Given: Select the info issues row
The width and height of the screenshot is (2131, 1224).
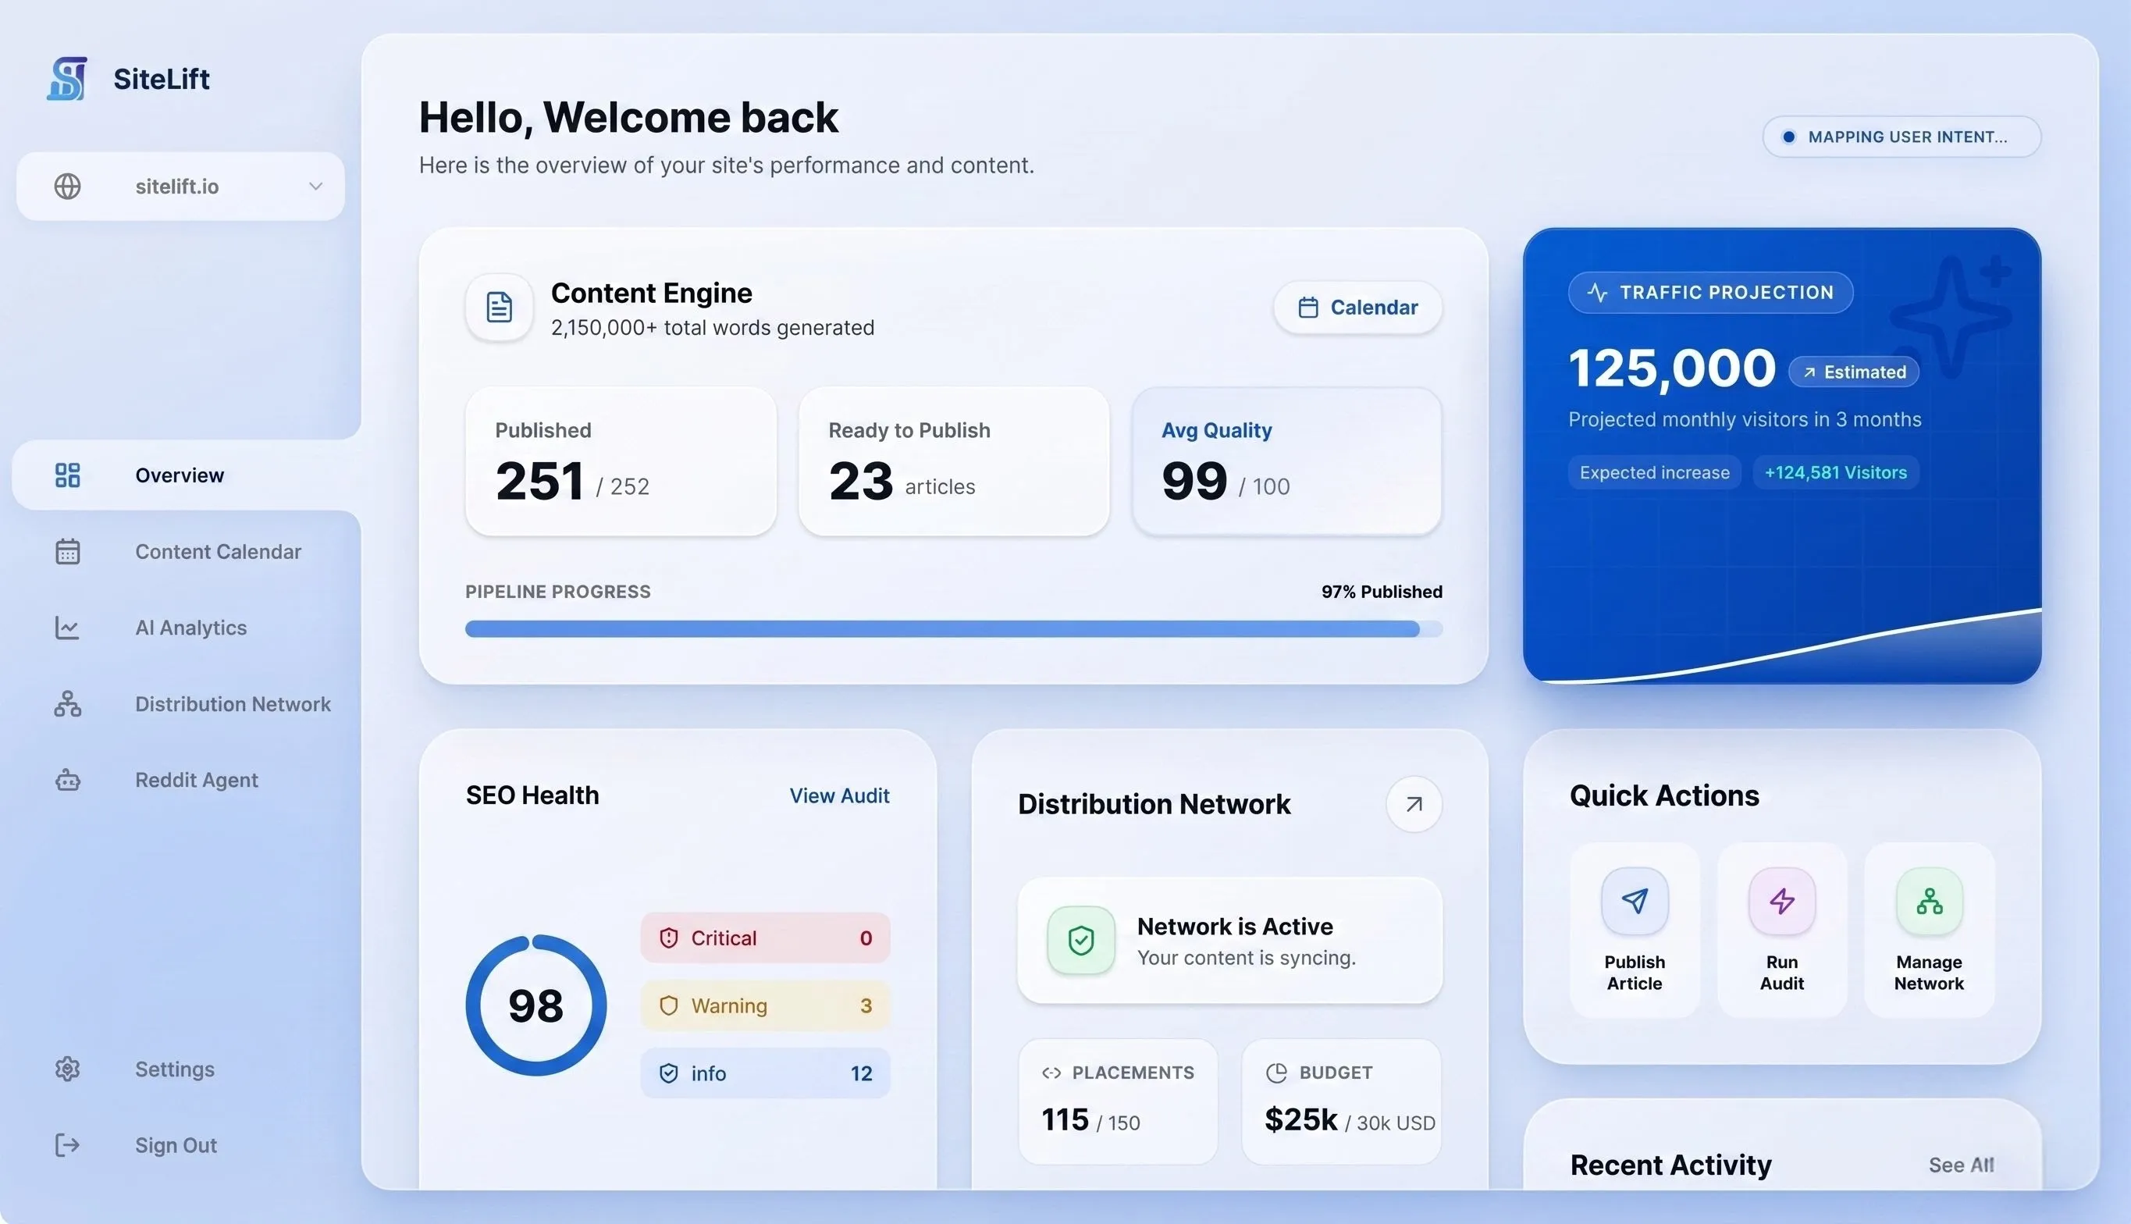Looking at the screenshot, I should pyautogui.click(x=765, y=1073).
